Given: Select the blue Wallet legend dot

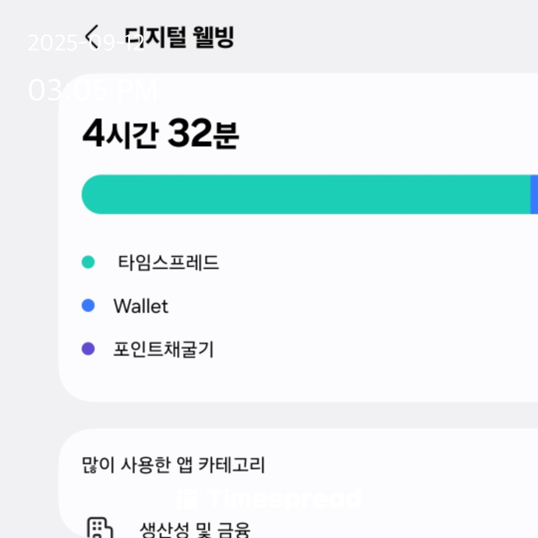Looking at the screenshot, I should click(x=88, y=305).
